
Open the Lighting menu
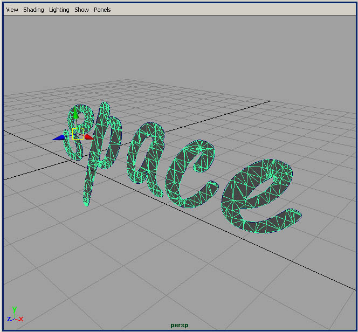[59, 10]
